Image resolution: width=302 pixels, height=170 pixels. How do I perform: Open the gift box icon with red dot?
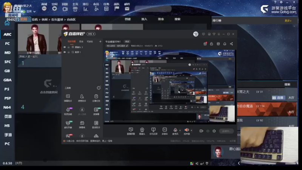click(x=205, y=44)
